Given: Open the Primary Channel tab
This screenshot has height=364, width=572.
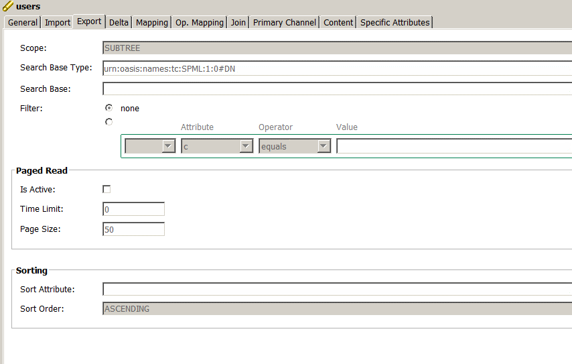Looking at the screenshot, I should tap(285, 22).
